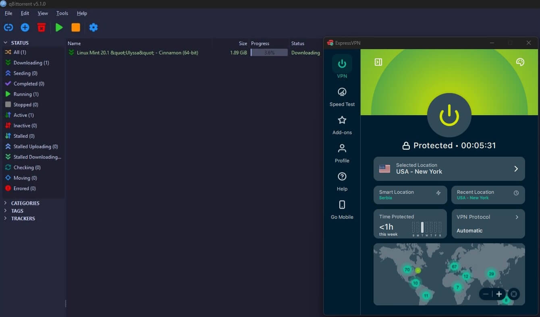Filter torrents by Stalled Downloading
This screenshot has width=540, height=317.
[32, 157]
